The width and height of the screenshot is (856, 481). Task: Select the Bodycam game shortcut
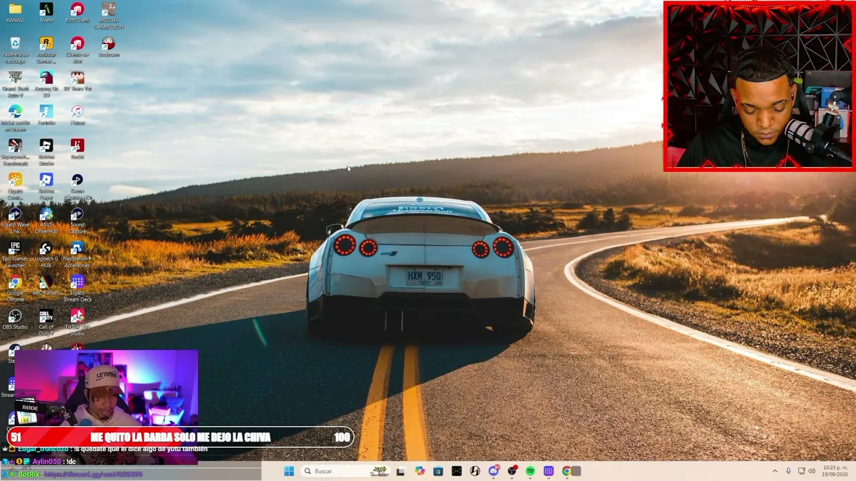(x=108, y=47)
